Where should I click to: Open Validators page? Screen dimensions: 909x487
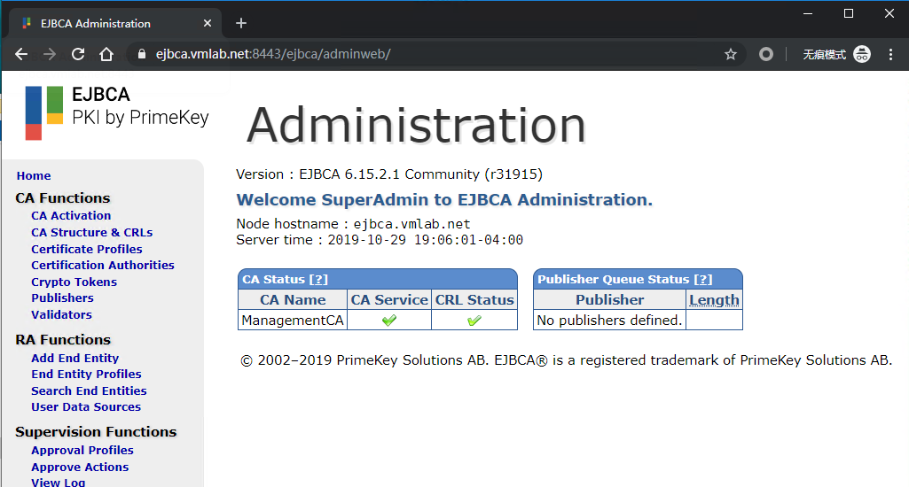[x=61, y=314]
